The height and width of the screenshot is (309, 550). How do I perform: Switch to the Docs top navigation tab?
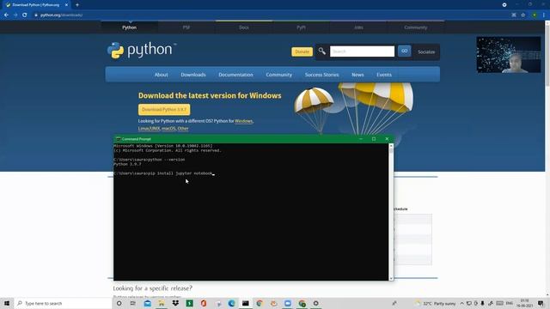tap(244, 27)
